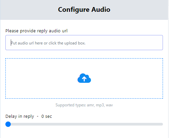Image resolution: width=169 pixels, height=138 pixels.
Task: Open the dashed upload box area
Action: 84,78
